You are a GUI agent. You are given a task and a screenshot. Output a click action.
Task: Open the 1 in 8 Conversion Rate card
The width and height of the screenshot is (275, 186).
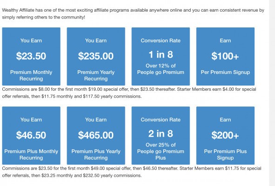[161, 56]
